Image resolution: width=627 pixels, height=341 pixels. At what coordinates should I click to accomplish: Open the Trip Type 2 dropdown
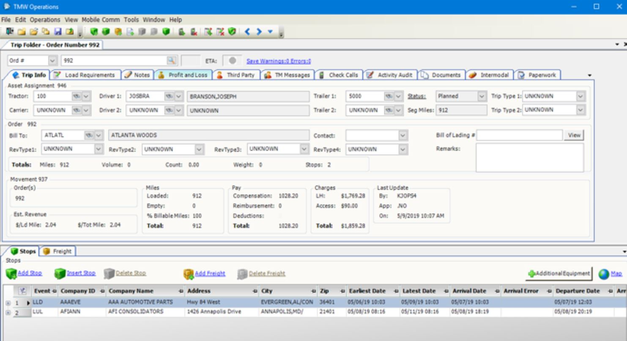tap(580, 110)
